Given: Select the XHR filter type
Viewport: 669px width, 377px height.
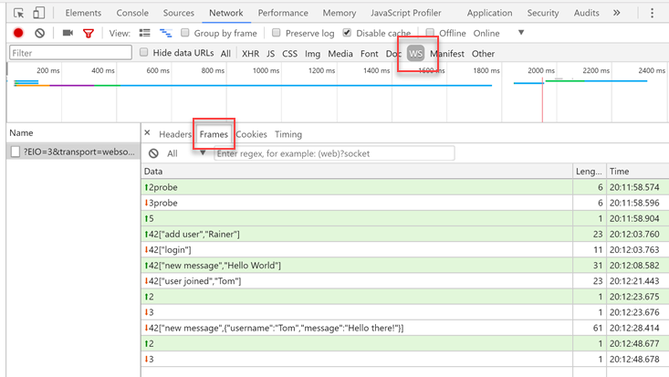Looking at the screenshot, I should (249, 54).
